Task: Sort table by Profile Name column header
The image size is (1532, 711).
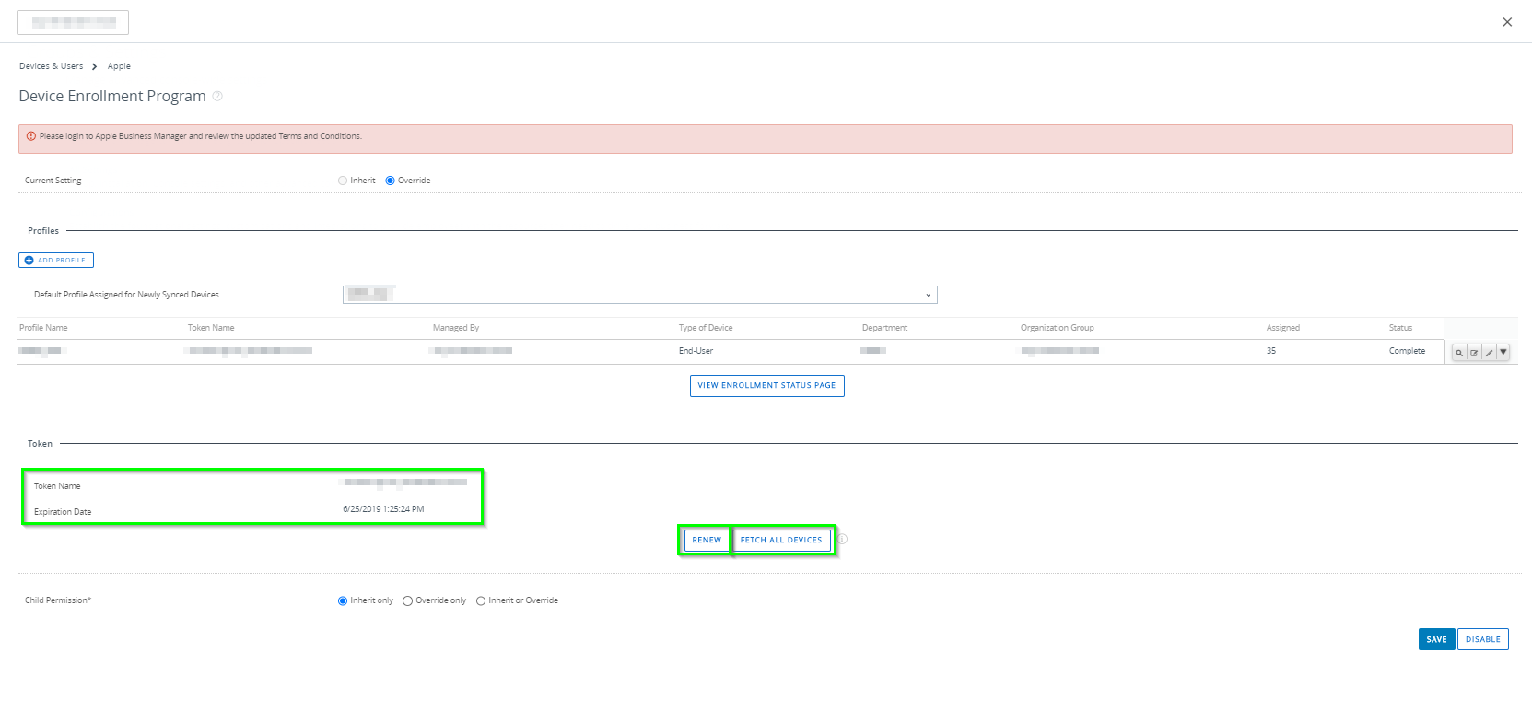Action: coord(43,328)
